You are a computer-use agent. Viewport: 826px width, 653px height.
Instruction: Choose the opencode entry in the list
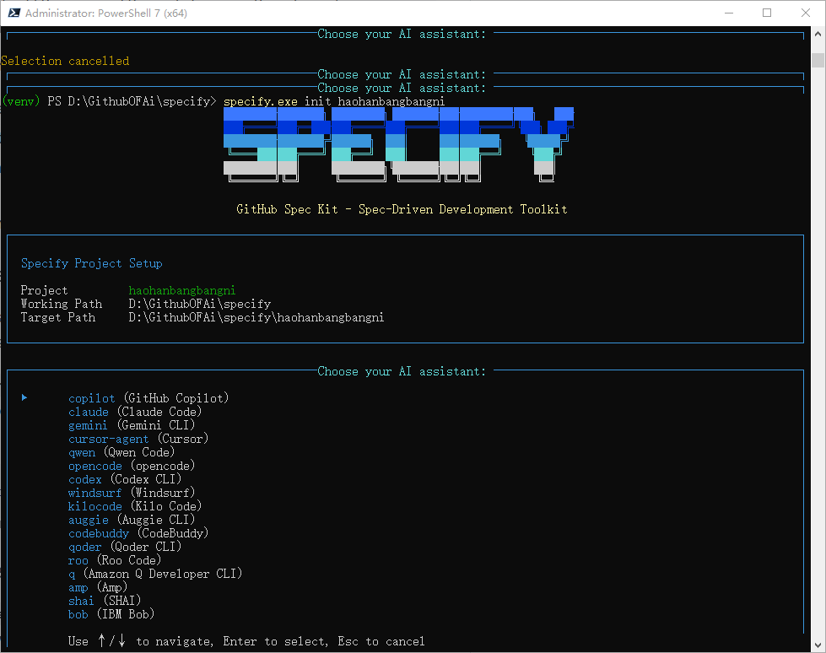point(132,466)
